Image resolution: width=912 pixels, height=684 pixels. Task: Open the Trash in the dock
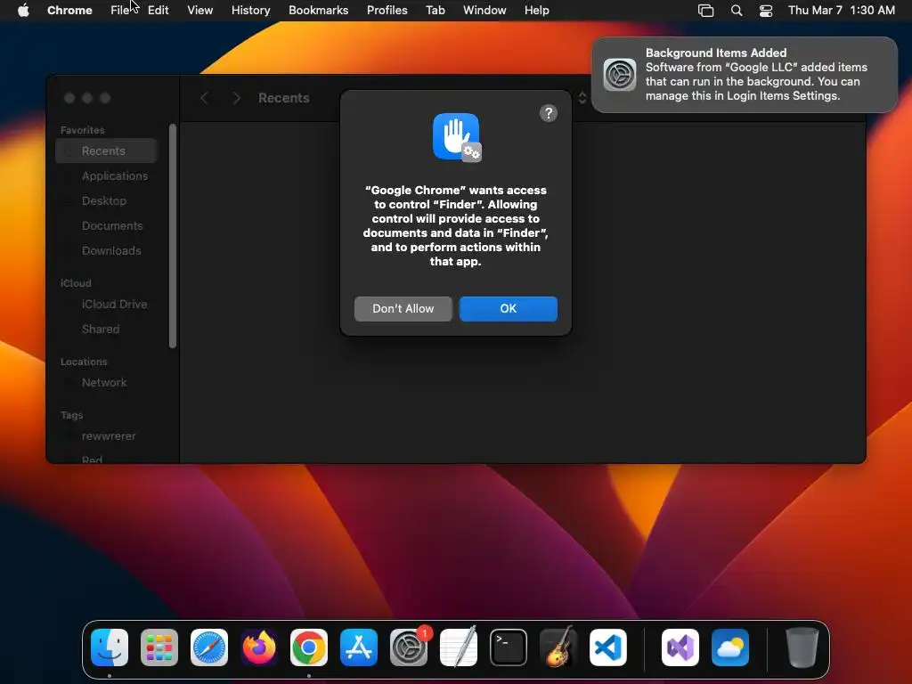click(x=802, y=647)
